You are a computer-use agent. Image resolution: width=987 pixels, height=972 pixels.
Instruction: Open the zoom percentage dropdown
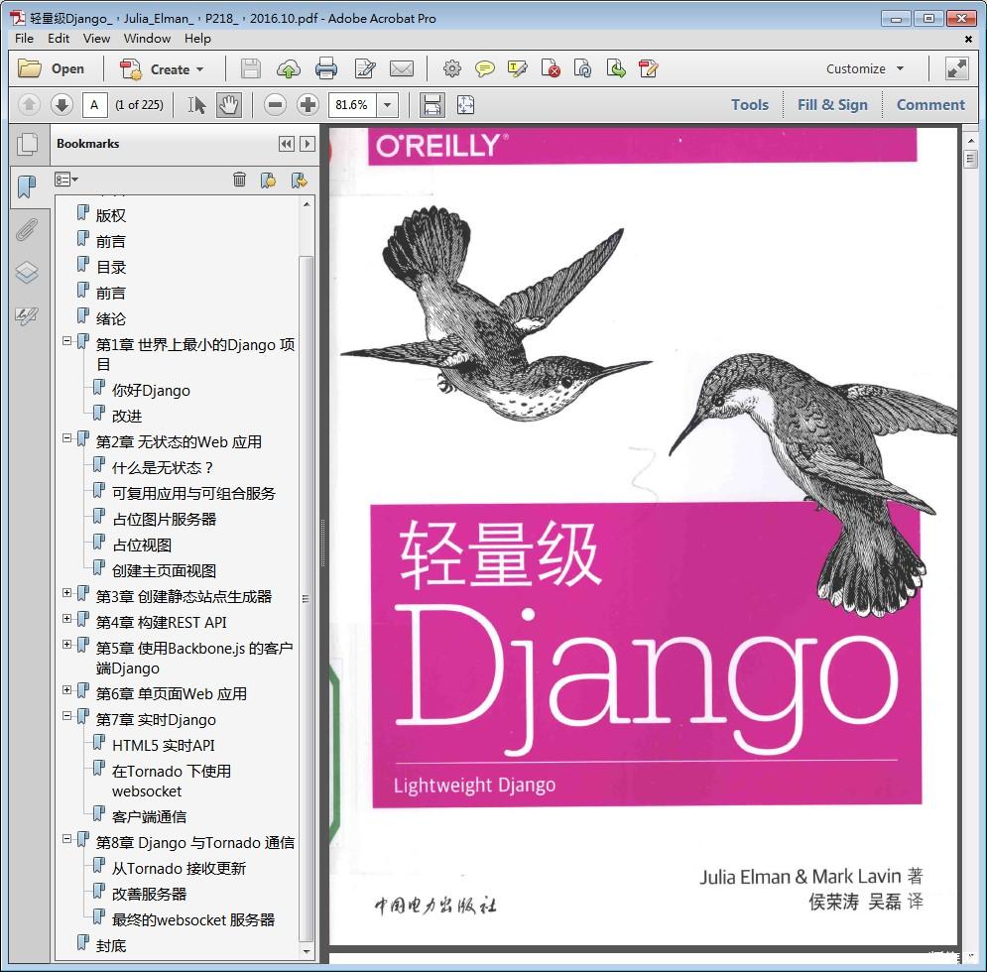tap(388, 104)
